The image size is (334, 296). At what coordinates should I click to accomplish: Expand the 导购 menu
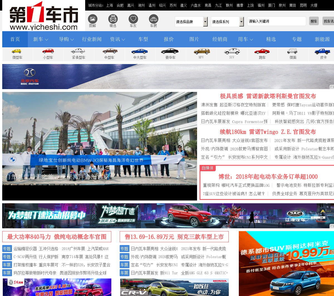coord(66,39)
